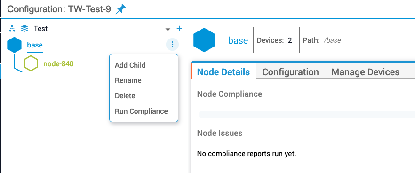This screenshot has width=415, height=173.
Task: Choose Add Child from the context menu
Action: [x=130, y=65]
